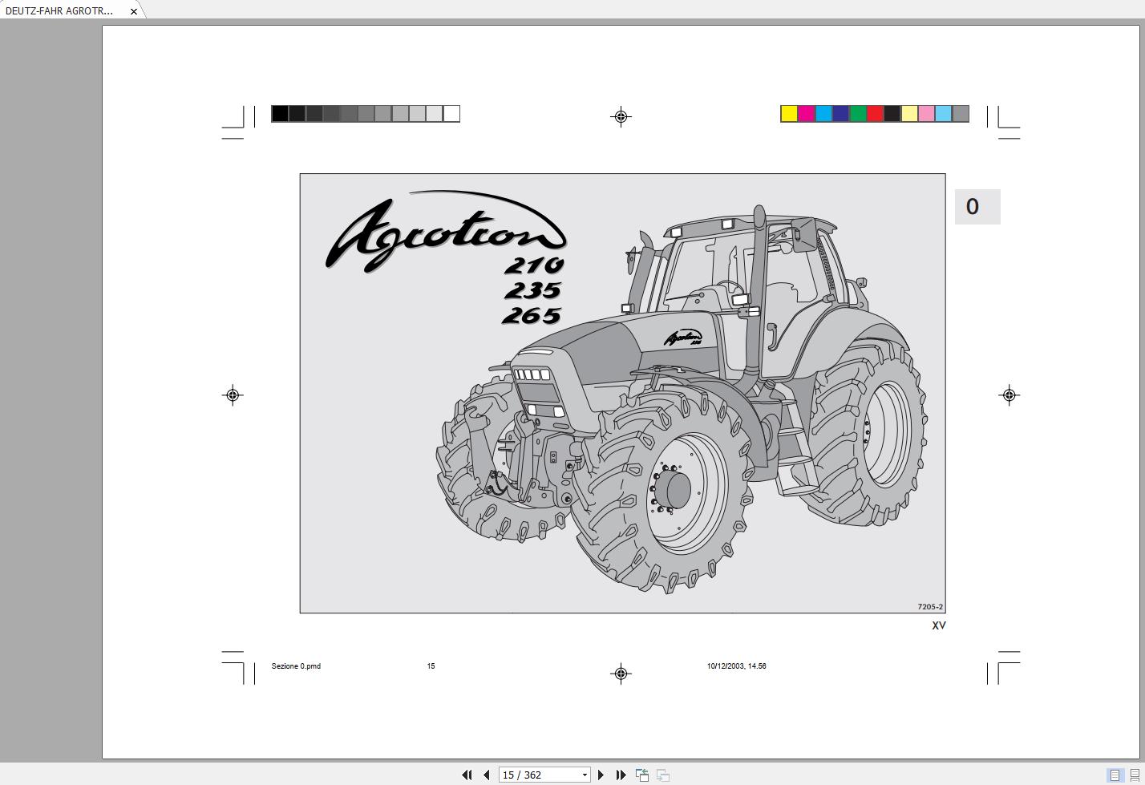Select the DEUTZ-FAHR AGROTR... document tab

60,11
